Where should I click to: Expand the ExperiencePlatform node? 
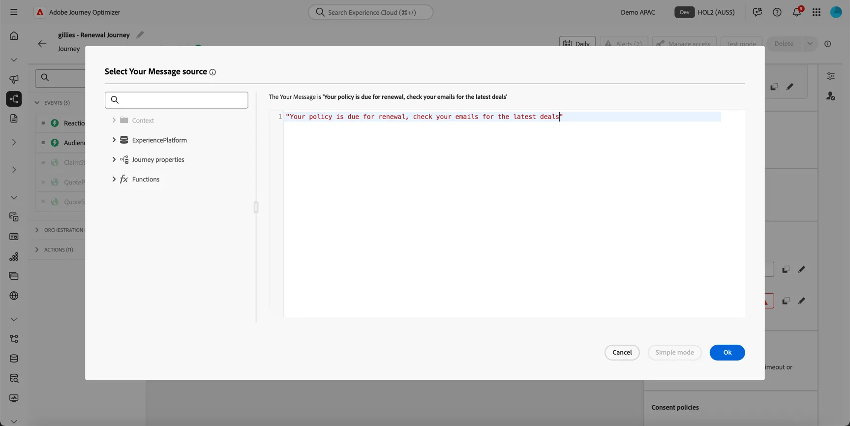[x=114, y=140]
